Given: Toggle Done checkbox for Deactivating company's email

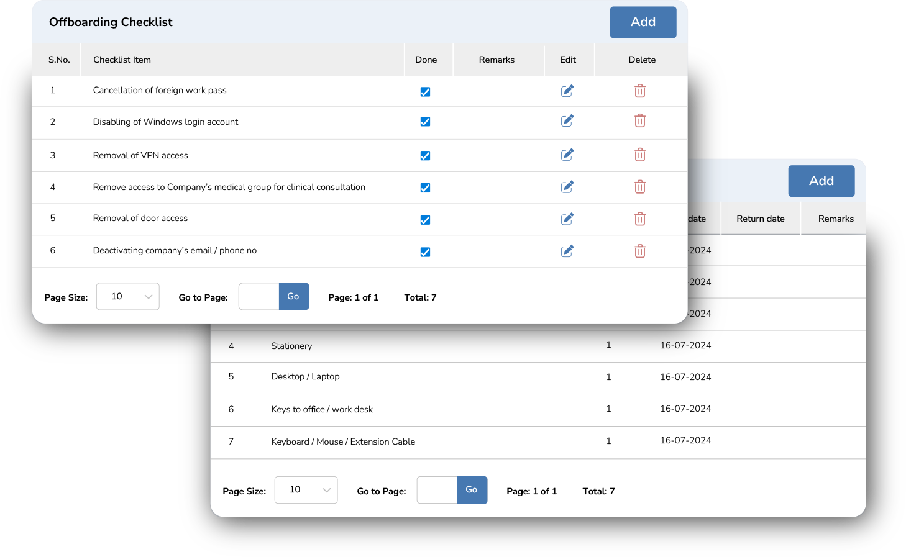Looking at the screenshot, I should click(x=425, y=252).
